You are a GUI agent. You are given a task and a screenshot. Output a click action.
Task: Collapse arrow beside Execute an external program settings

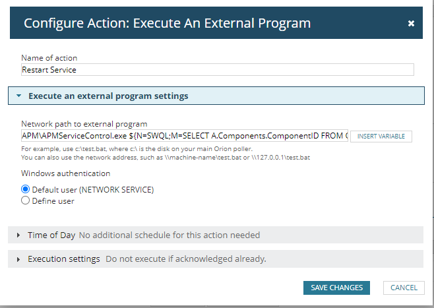18,96
